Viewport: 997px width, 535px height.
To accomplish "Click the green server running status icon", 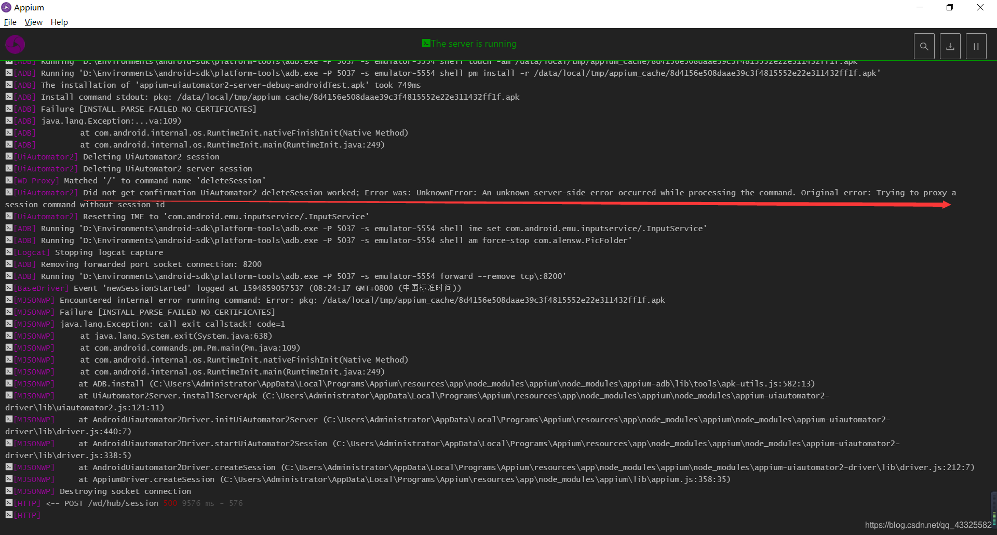I will click(426, 43).
